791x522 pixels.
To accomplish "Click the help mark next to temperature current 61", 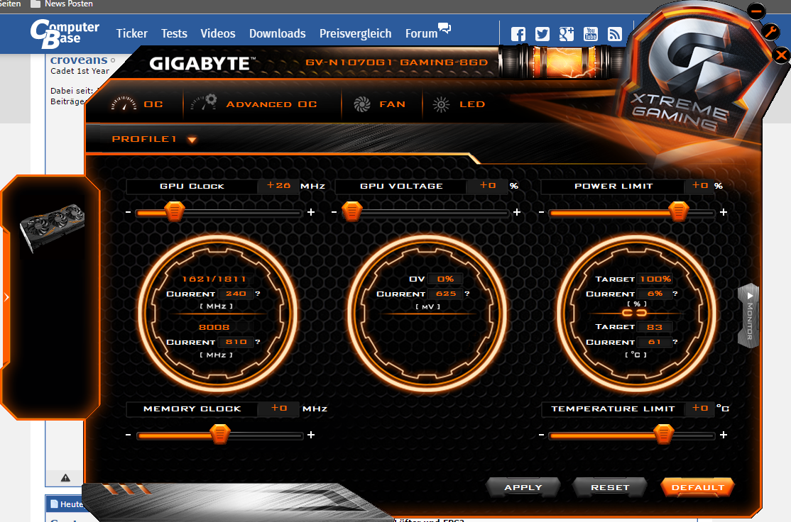I will [675, 342].
